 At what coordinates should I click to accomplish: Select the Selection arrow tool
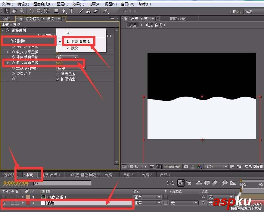[x=7, y=11]
